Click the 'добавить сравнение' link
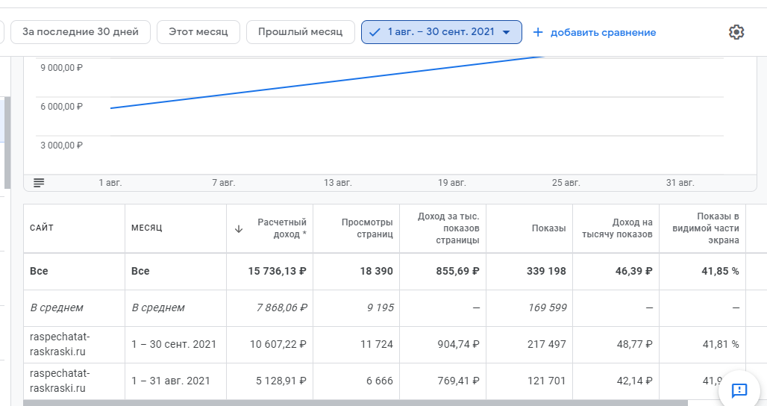 (x=603, y=33)
